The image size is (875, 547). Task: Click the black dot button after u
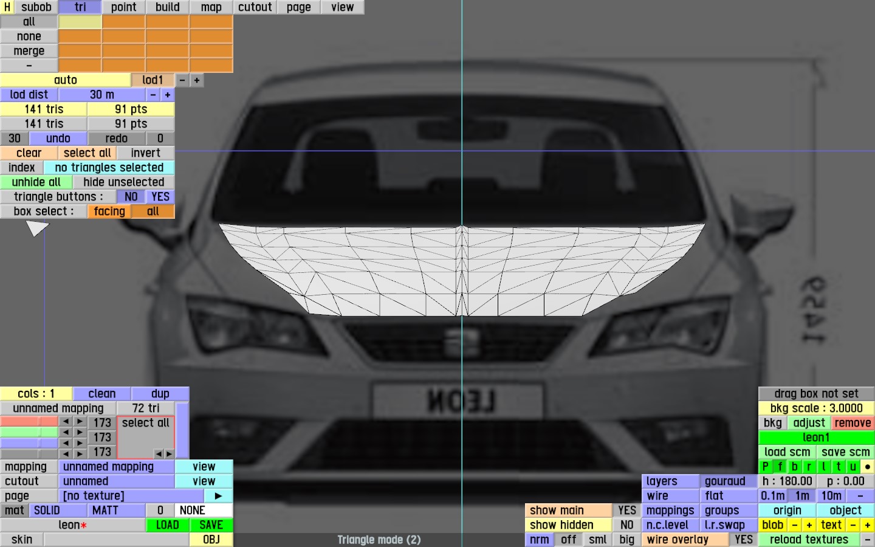click(x=868, y=467)
